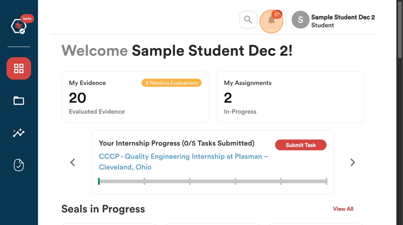
Task: Go to previous internship card
Action: 73,162
